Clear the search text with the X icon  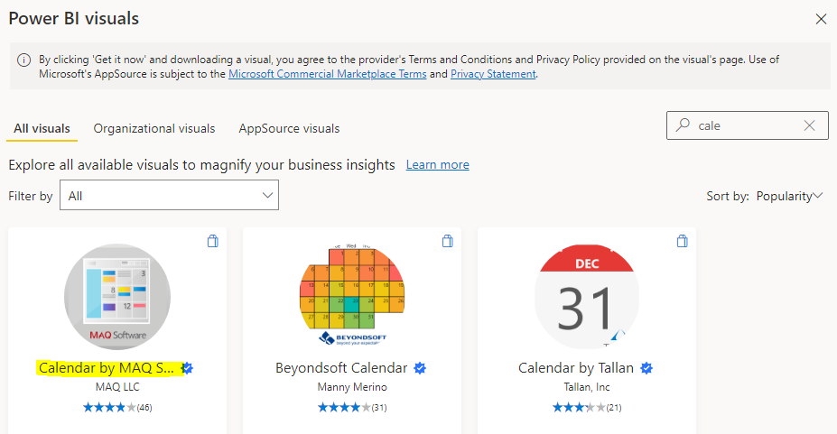click(809, 125)
